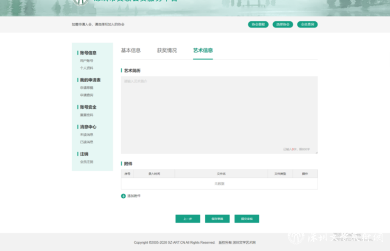Viewport: 390px width, 251px height.
Task: Open 未读消息 in 消息中心
Action: (87, 134)
